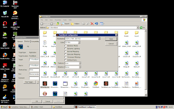Select d3dx9_36.dll file
The width and height of the screenshot is (174, 109).
(x=45, y=54)
